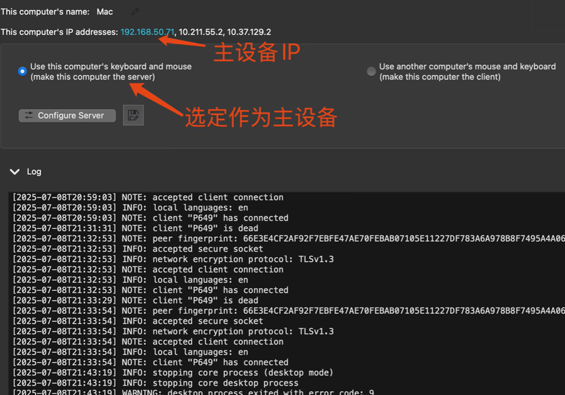The height and width of the screenshot is (395, 565).
Task: Click the Log section header label
Action: click(34, 172)
